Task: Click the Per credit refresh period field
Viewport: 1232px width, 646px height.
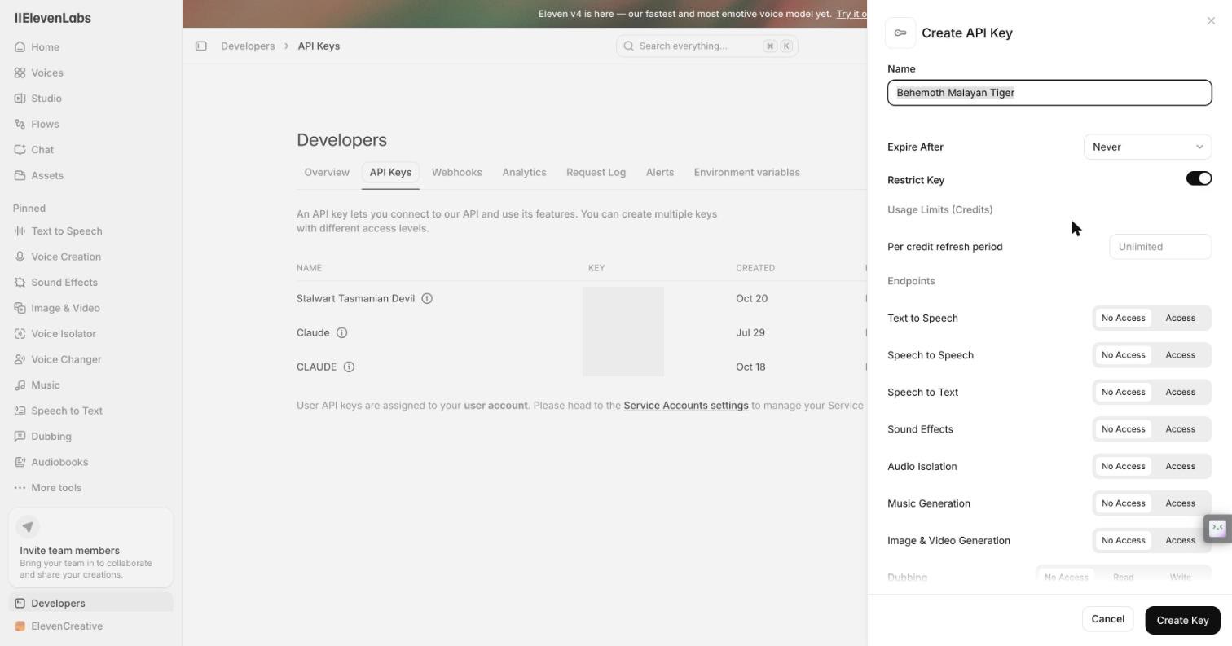Action: pyautogui.click(x=1160, y=247)
